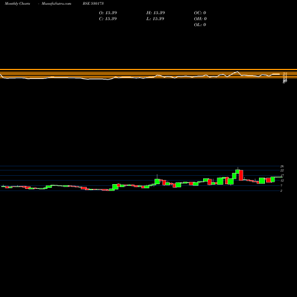This screenshot has height=297, width=297.
Task: Open the MunafaSutra.com link text
Action: pos(56,4)
